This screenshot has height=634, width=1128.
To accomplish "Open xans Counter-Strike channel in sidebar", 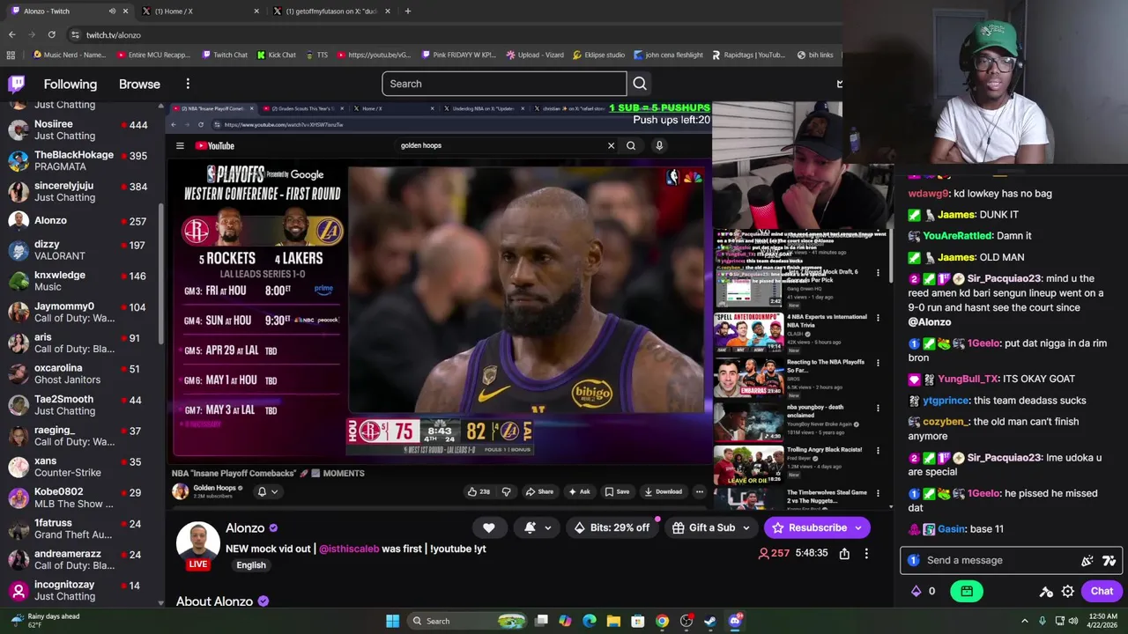I will point(81,466).
